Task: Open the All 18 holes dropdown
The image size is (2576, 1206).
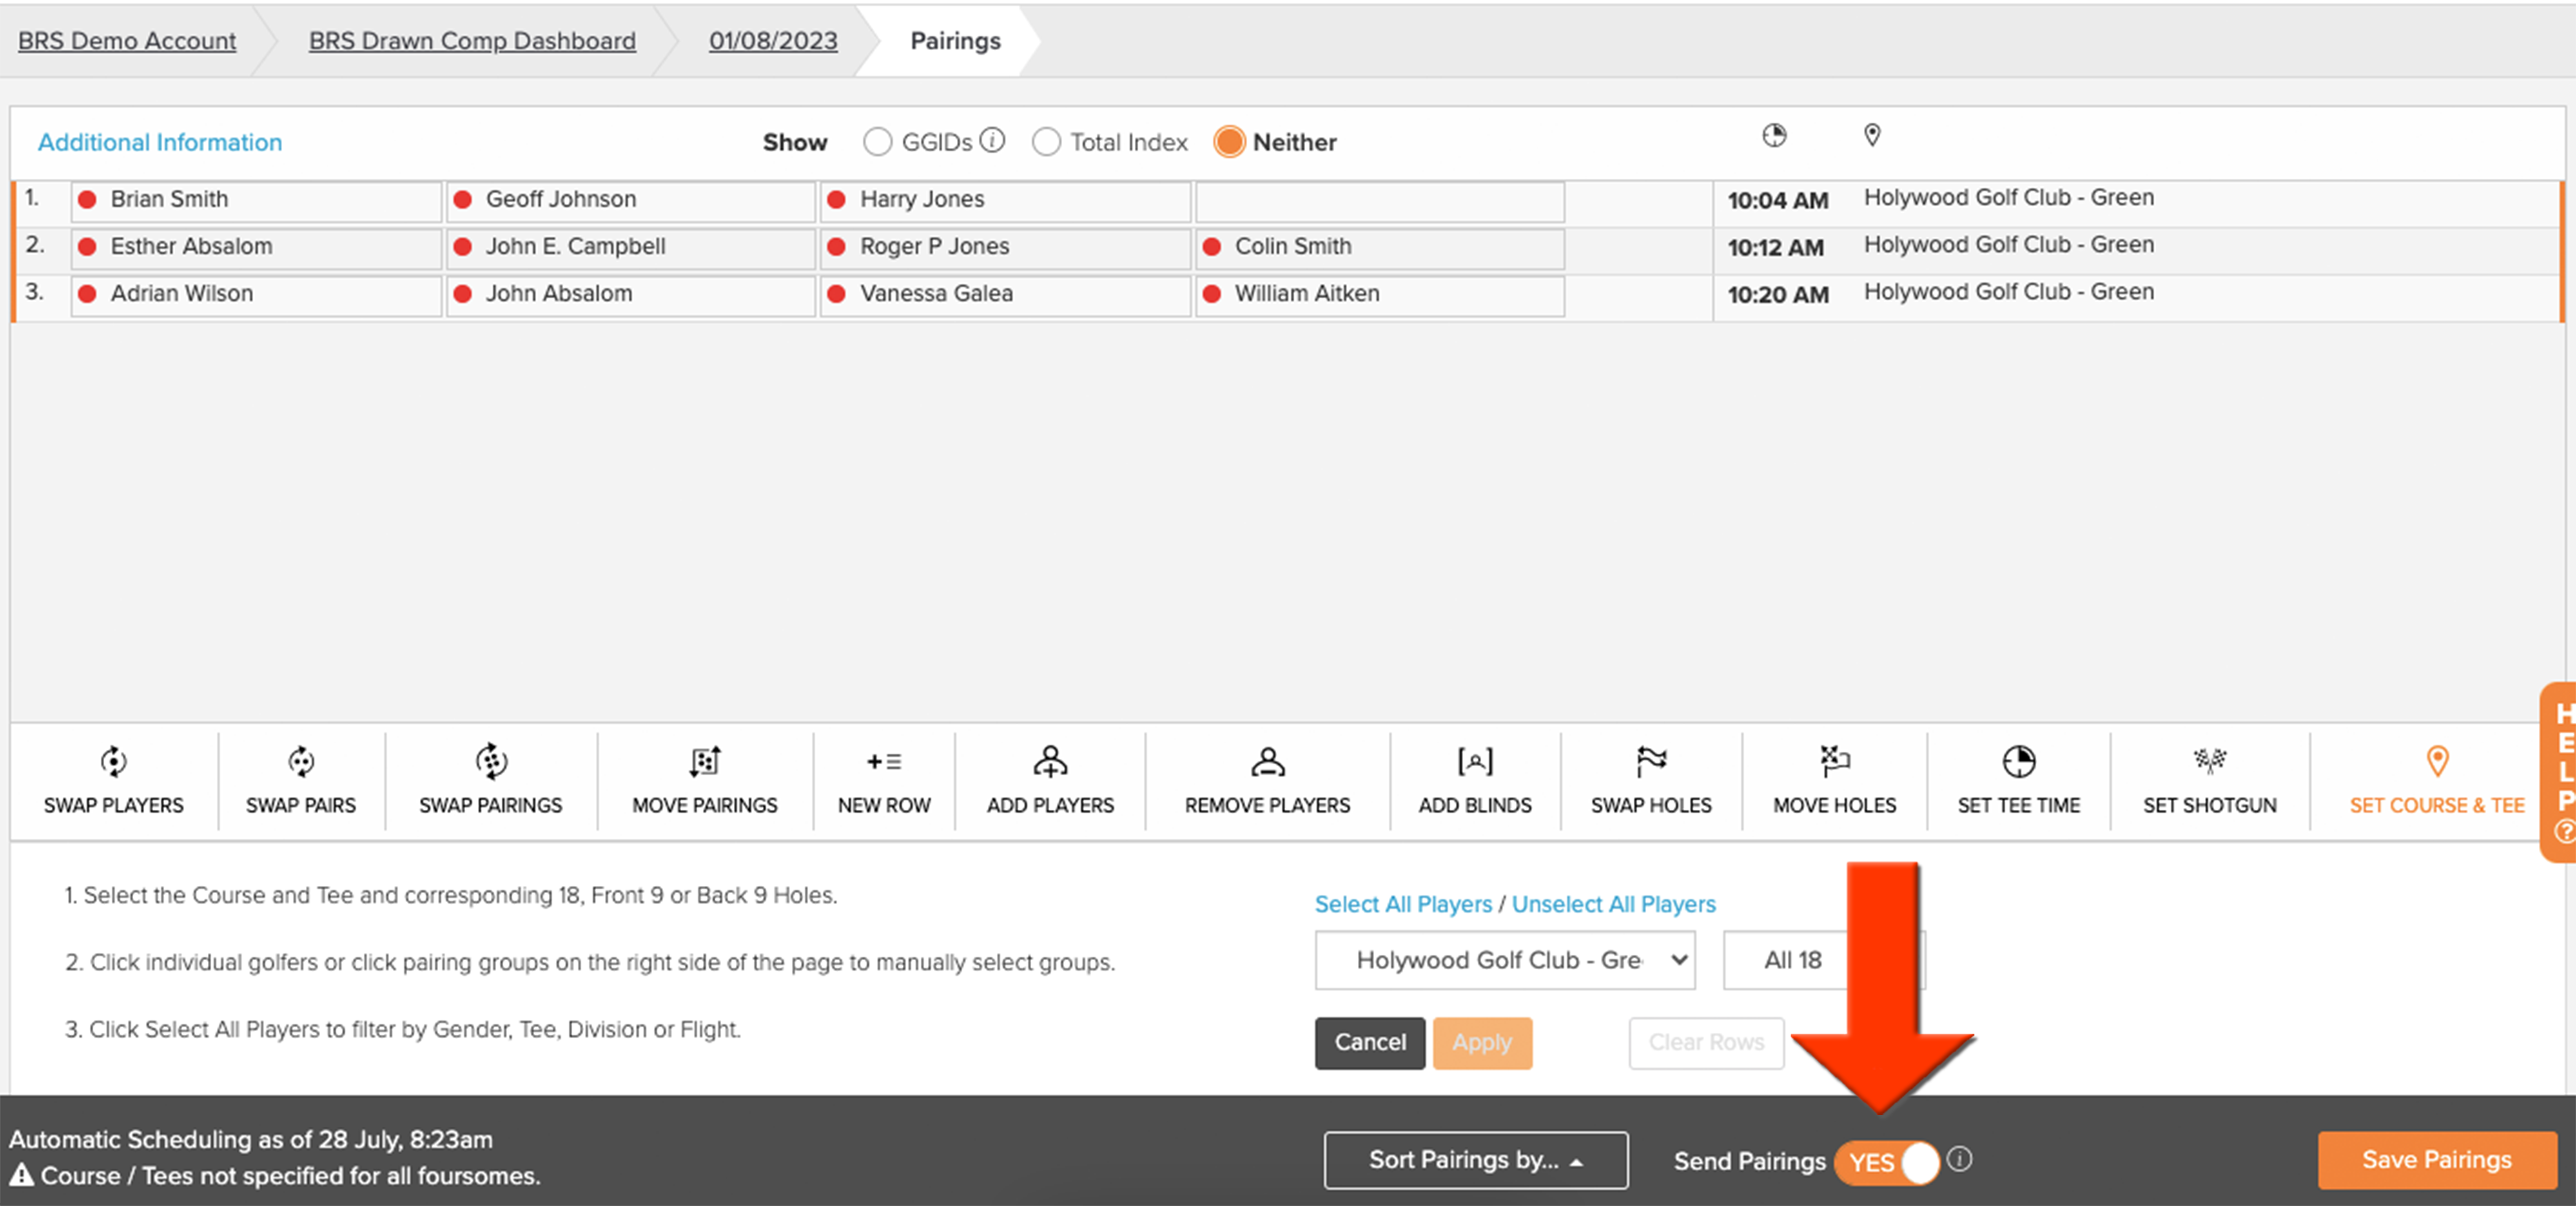Action: [x=1823, y=960]
